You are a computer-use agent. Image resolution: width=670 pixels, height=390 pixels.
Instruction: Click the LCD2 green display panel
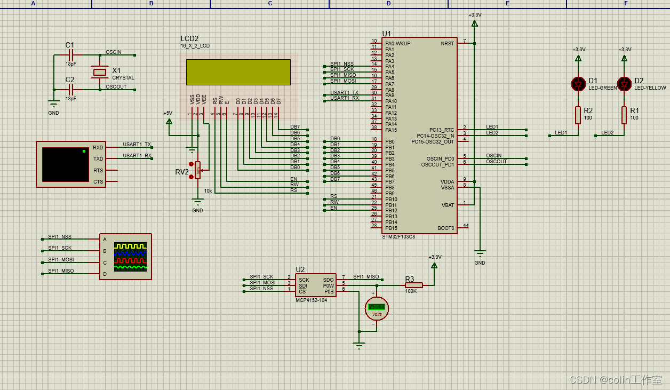pos(238,72)
